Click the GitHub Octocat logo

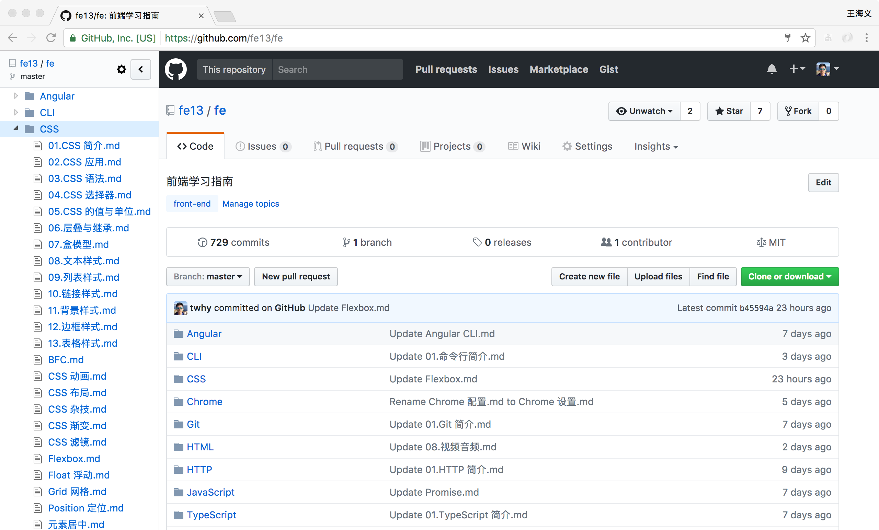(175, 69)
